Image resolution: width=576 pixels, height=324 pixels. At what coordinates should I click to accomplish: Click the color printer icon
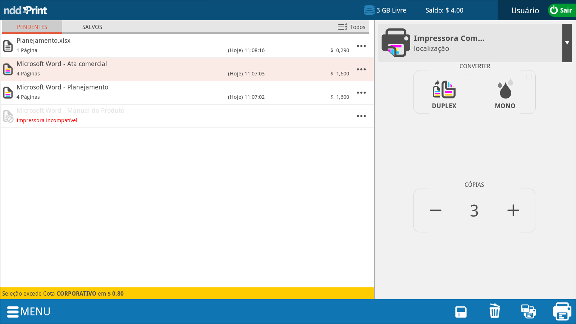tap(396, 43)
